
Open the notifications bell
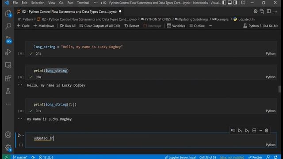pos(275,157)
